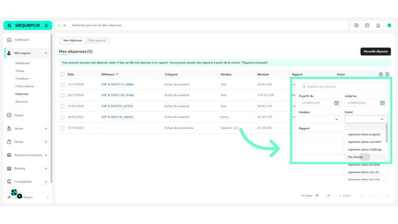Click the Référence sort arrow
The height and width of the screenshot is (224, 398).
[117, 75]
